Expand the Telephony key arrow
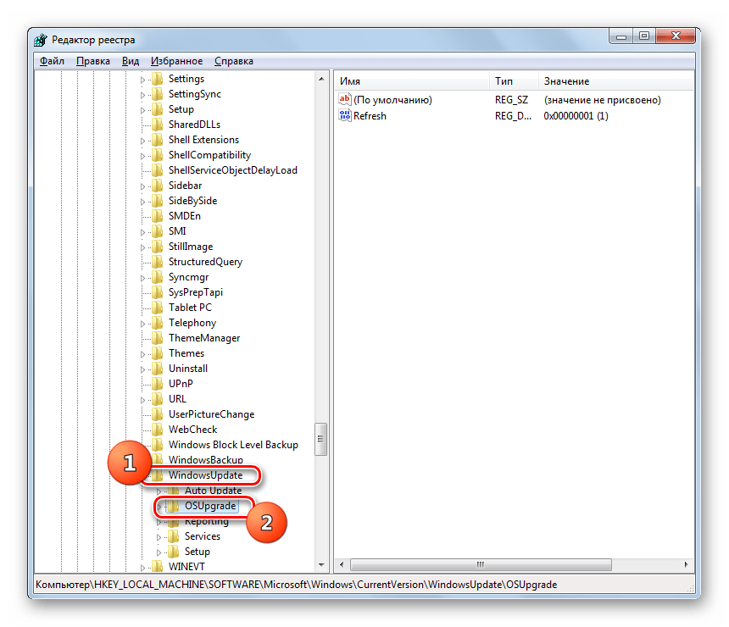This screenshot has height=627, width=729. 142,323
